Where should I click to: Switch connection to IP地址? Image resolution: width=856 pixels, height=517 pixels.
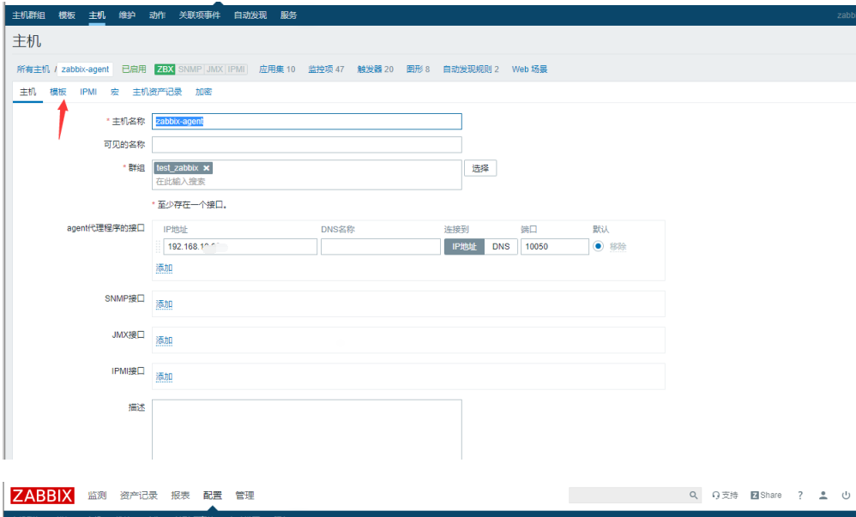(x=464, y=247)
